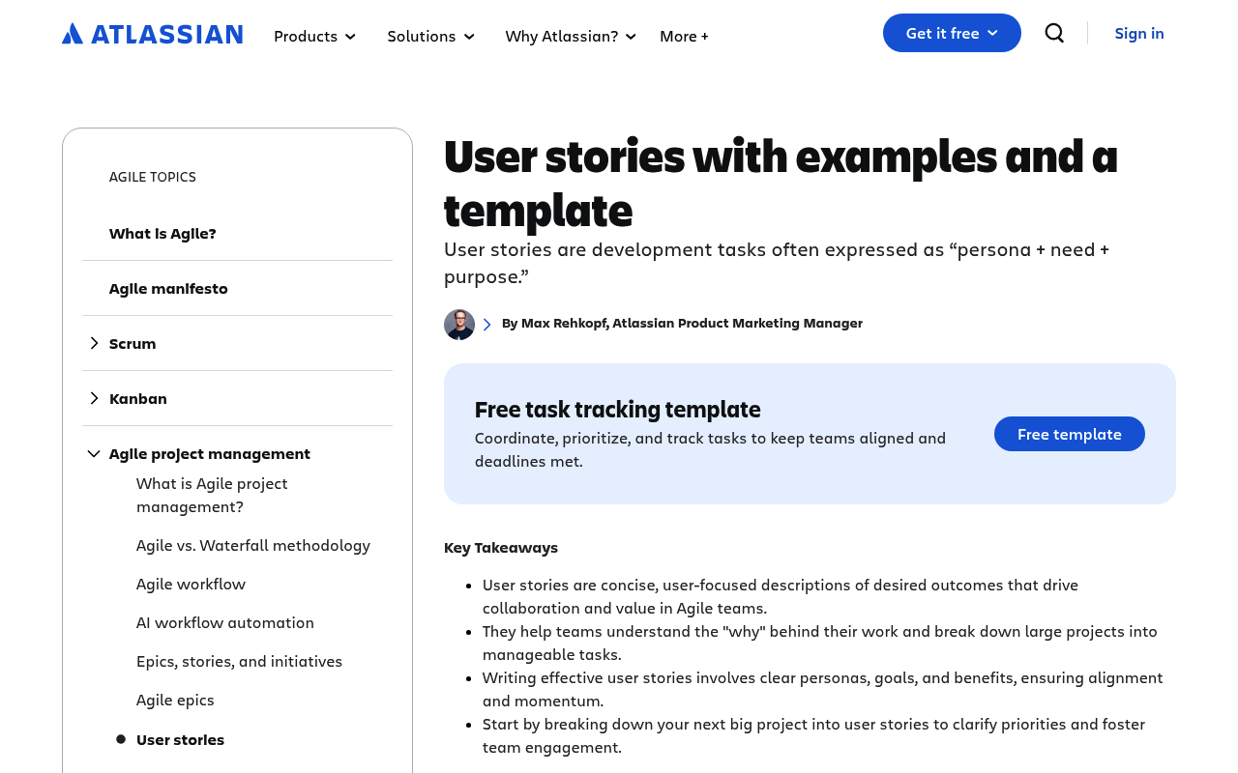
Task: Click the Sign in link
Action: click(1139, 33)
